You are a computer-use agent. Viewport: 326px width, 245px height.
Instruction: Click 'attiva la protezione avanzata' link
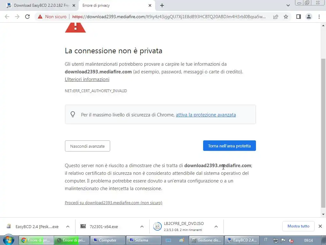point(206,115)
